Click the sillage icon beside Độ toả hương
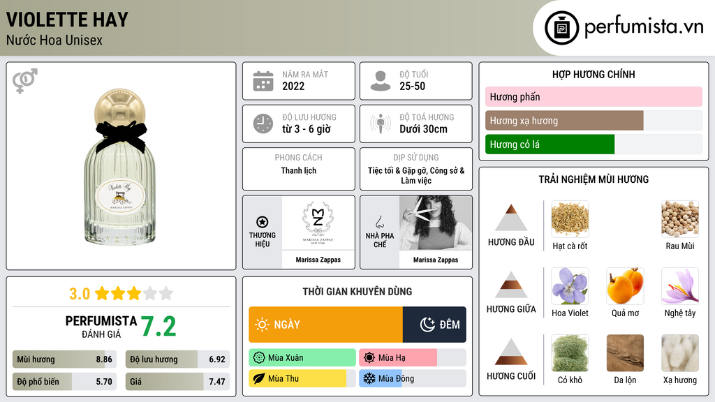Image resolution: width=715 pixels, height=402 pixels. pos(381,124)
